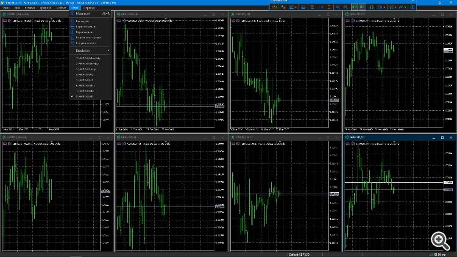Screen dimensions: 457x257
Task: Click the clock Periods toolbar icon
Action: (x=380, y=7)
